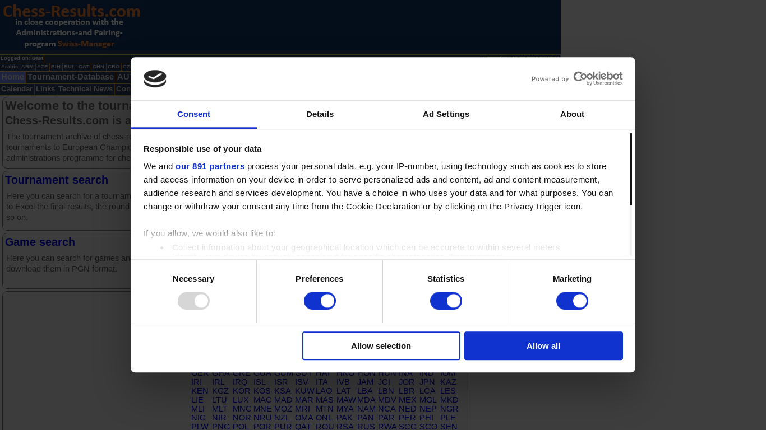Click the 'Logged on: Gast' status text

(22, 58)
